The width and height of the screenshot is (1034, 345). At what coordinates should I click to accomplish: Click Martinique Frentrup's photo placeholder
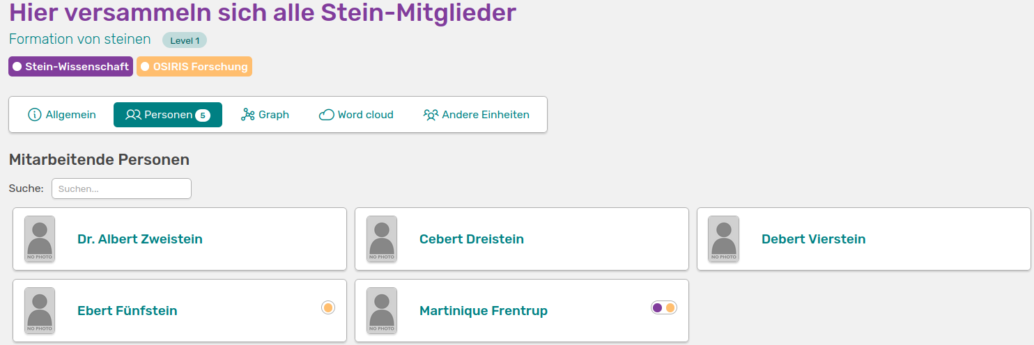(382, 310)
